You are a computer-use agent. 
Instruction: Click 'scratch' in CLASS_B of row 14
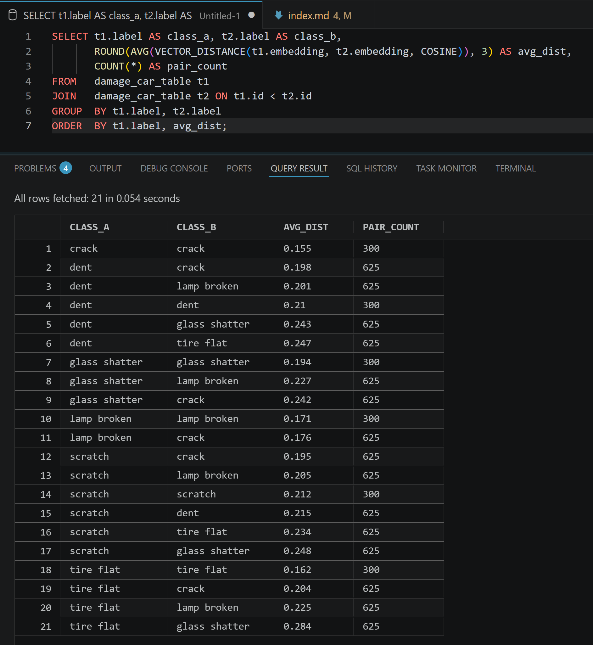coord(196,495)
